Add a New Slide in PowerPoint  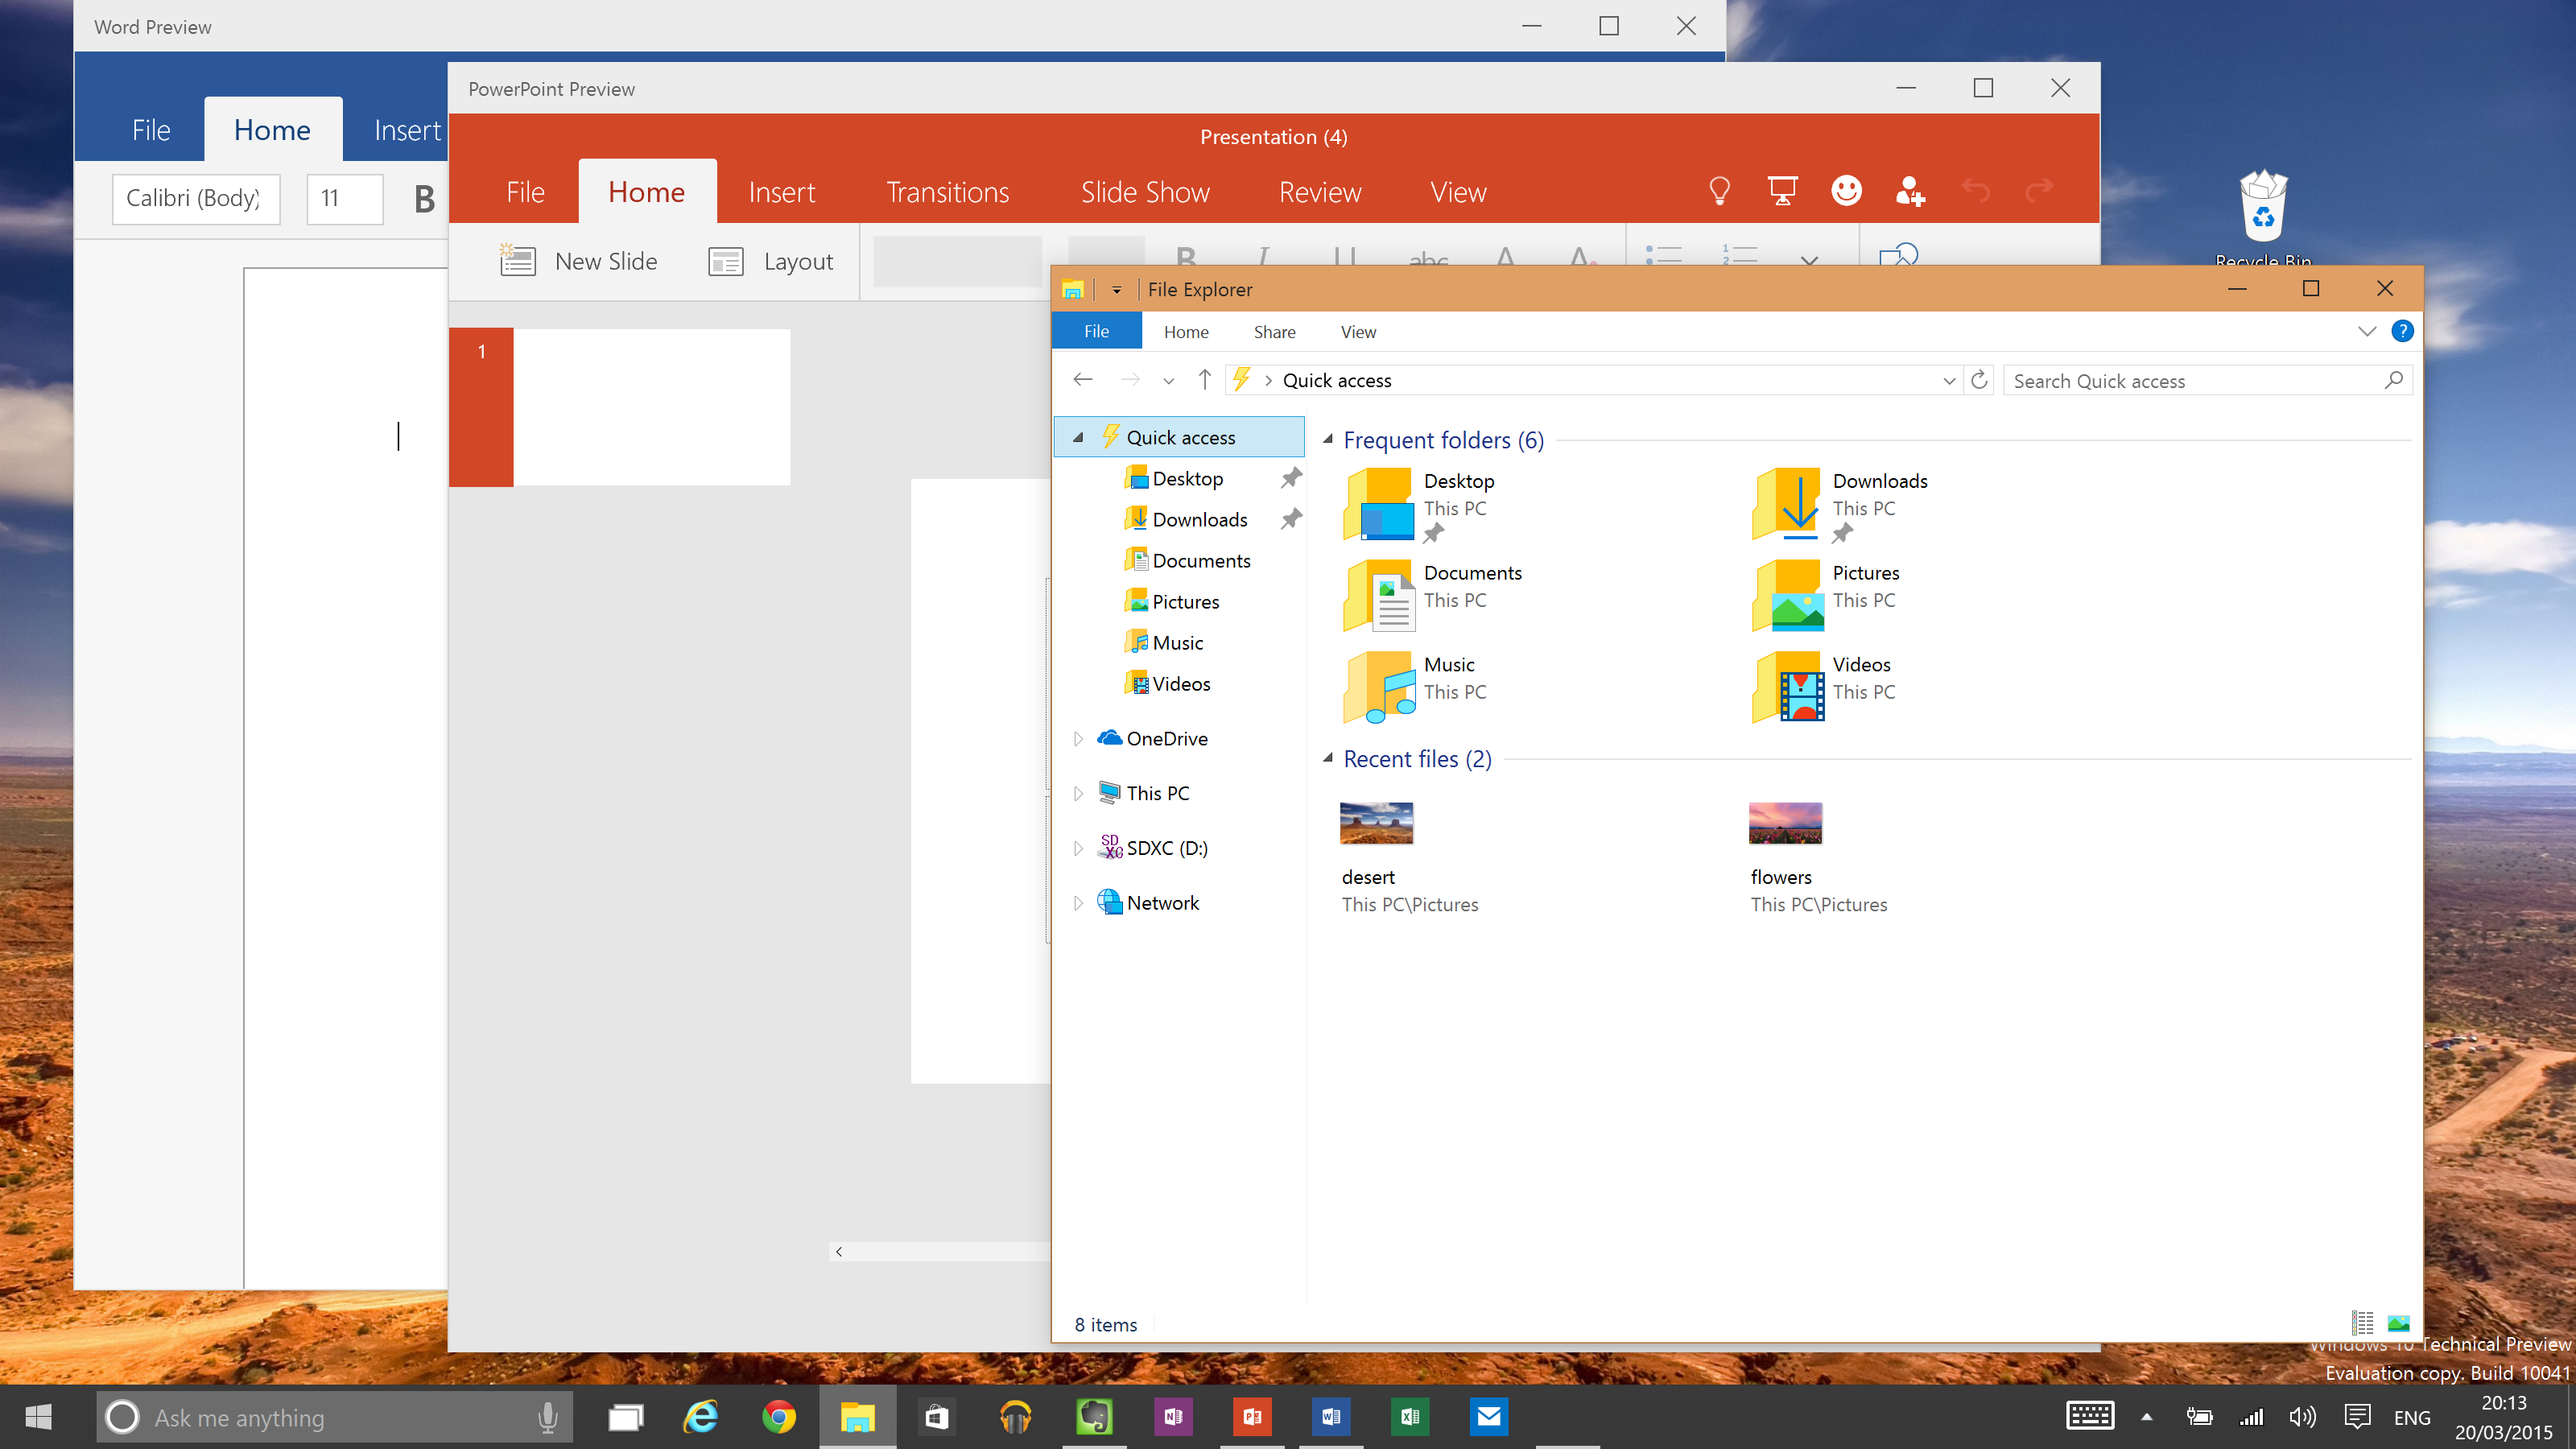(579, 261)
